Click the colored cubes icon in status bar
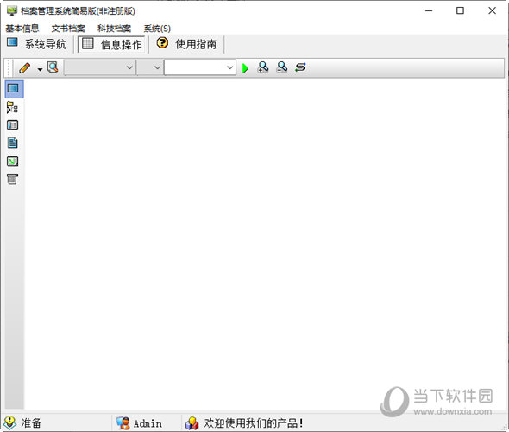509x432 pixels. click(x=192, y=423)
